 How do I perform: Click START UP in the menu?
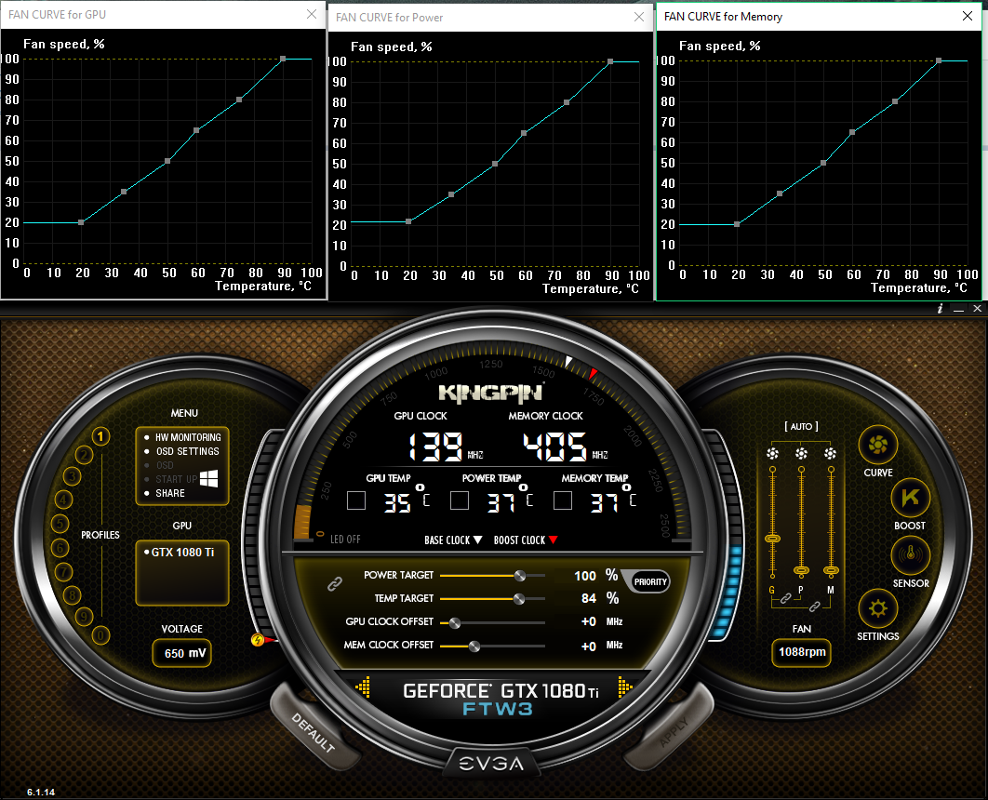(177, 479)
